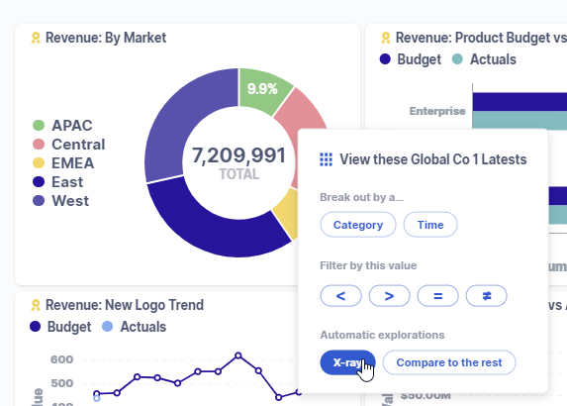Toggle EMEA legend item

(63, 163)
